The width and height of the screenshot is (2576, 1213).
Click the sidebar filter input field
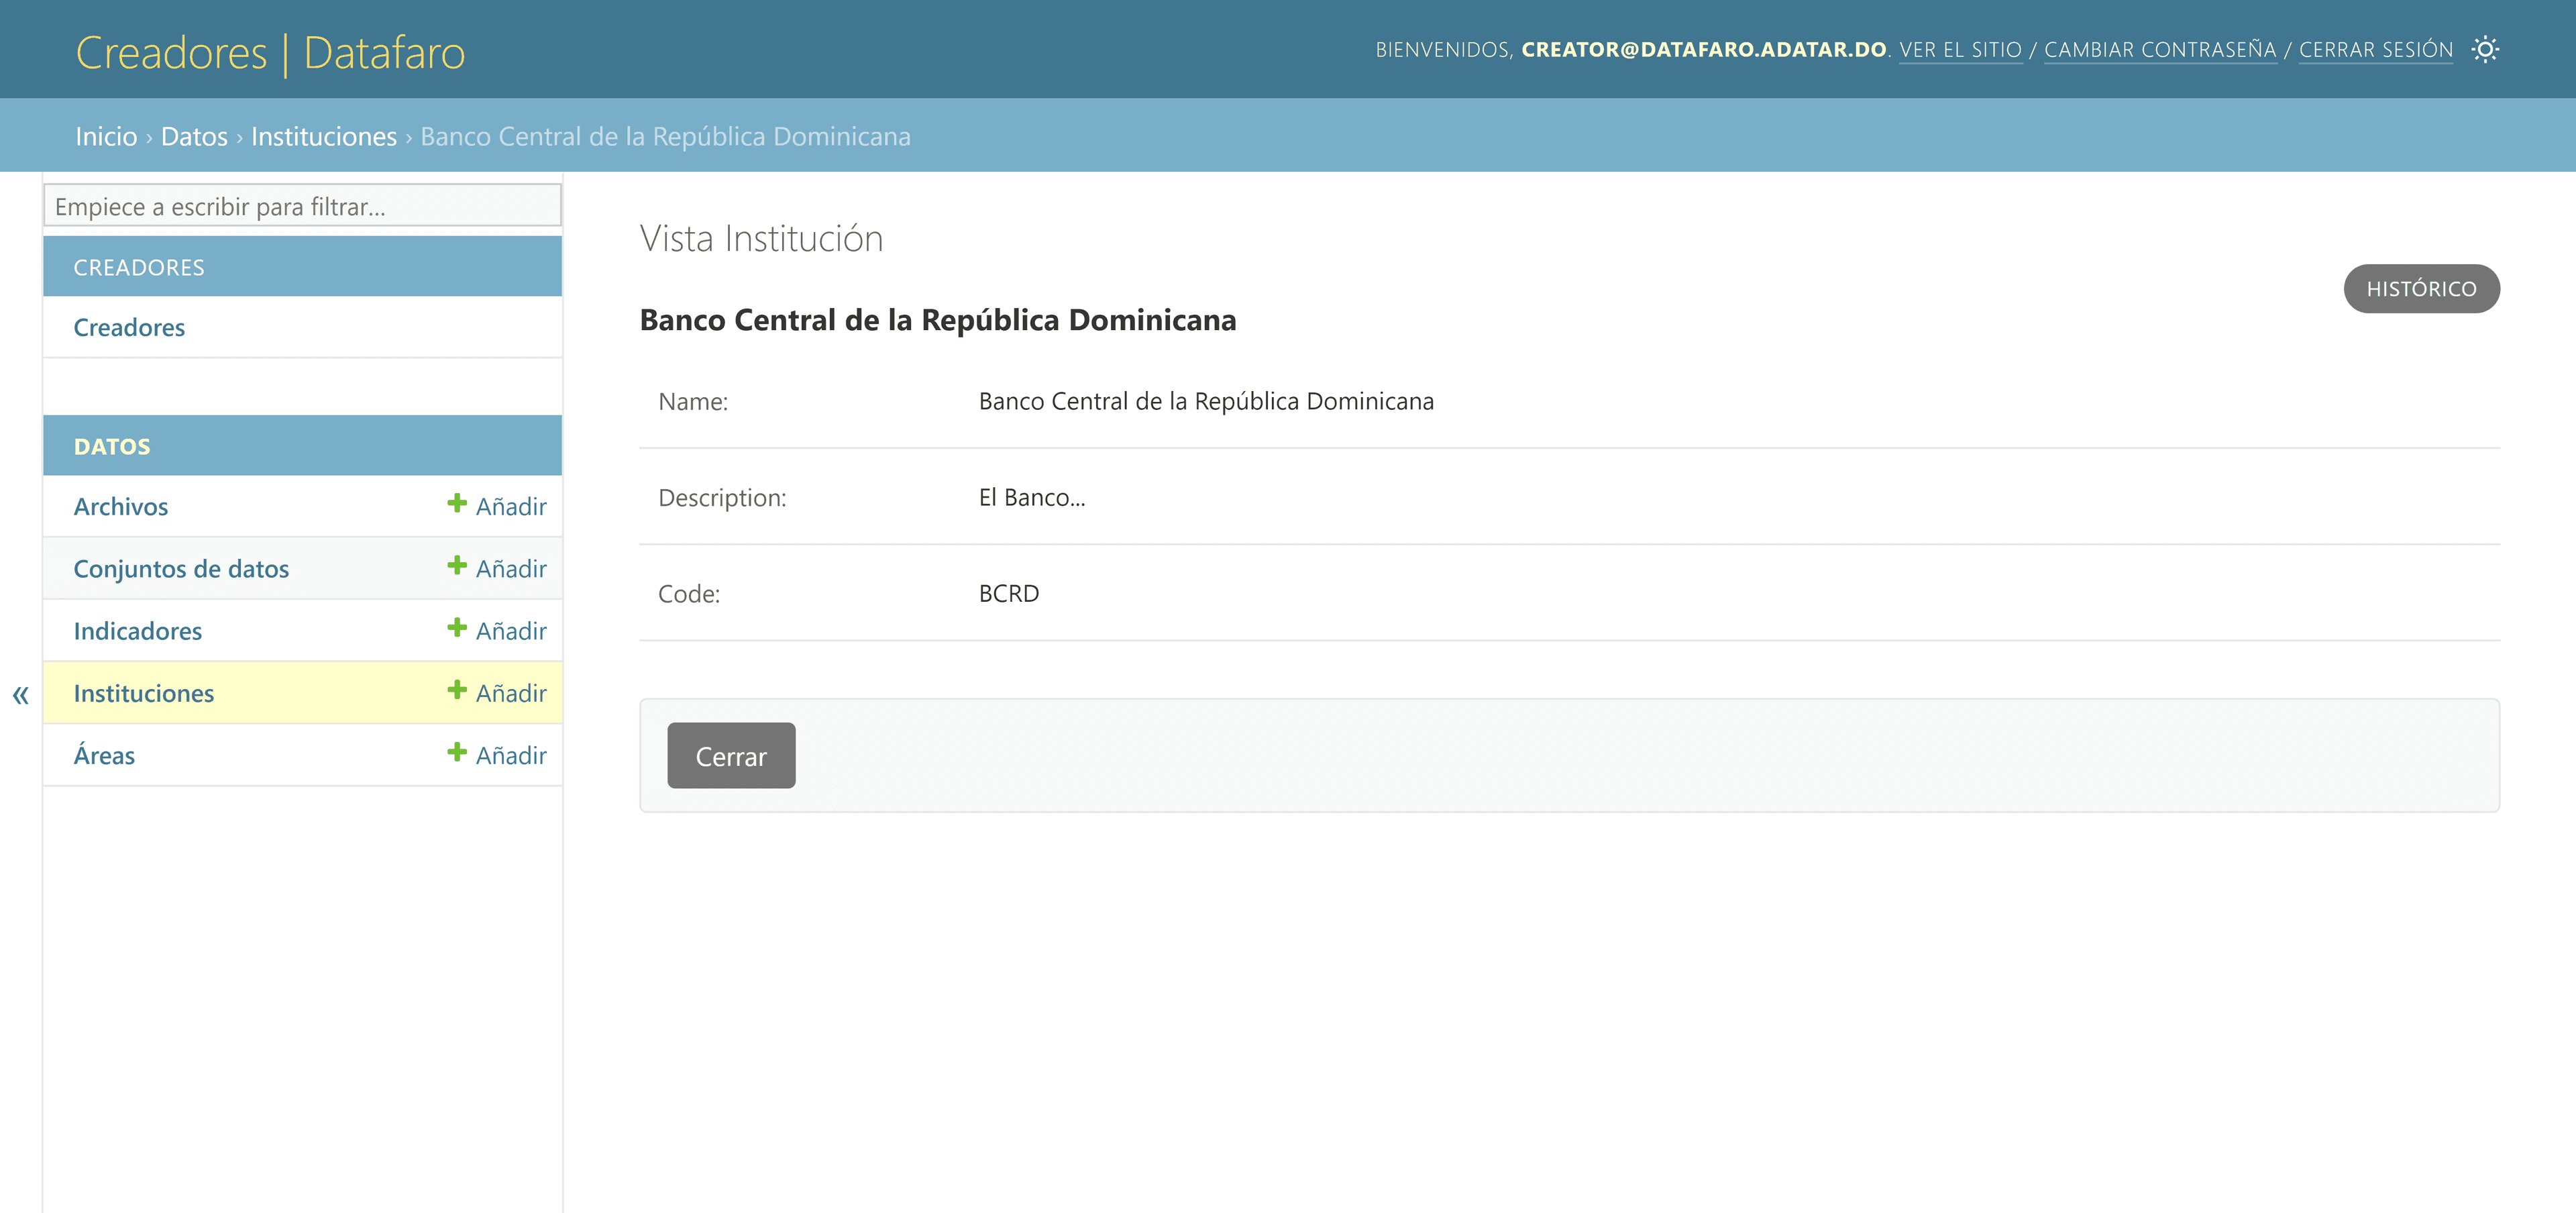(x=302, y=206)
